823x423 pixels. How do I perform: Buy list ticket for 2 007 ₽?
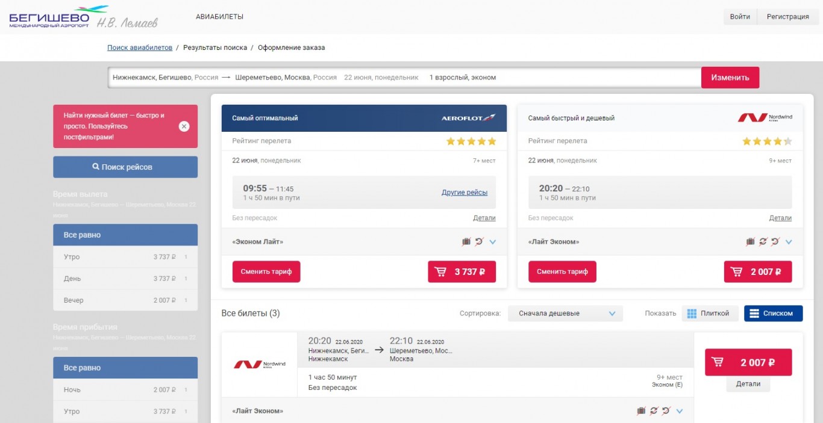tap(748, 363)
